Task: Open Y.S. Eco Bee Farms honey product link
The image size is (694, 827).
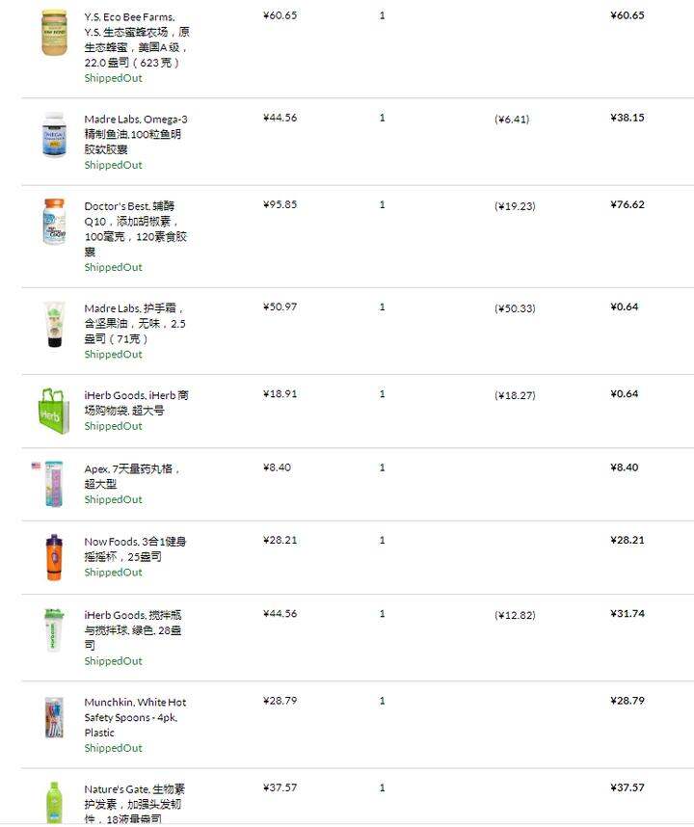Action: (137, 40)
